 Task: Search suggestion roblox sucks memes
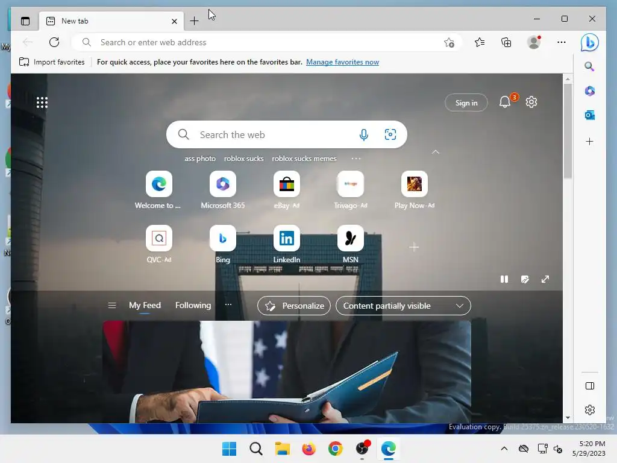point(304,159)
